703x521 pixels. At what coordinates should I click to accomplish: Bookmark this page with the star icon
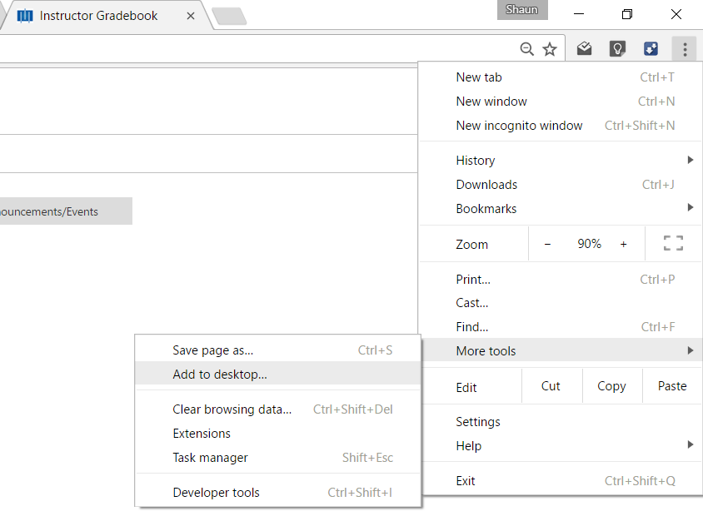(550, 48)
